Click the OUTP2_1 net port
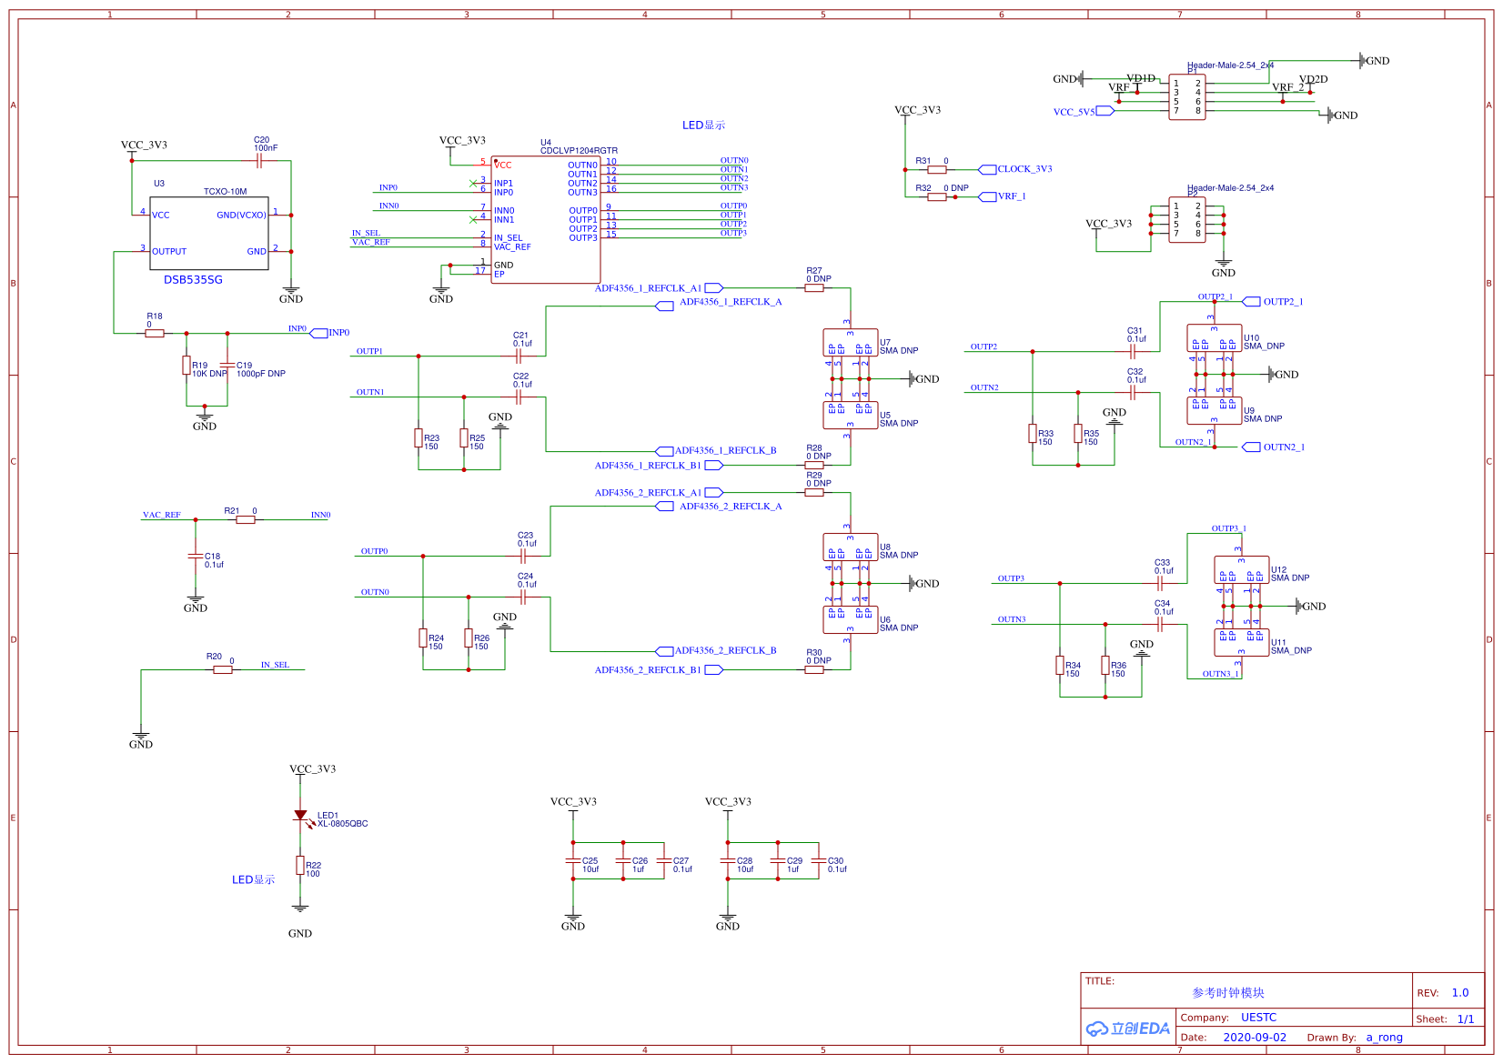The image size is (1503, 1064). coord(1273,302)
